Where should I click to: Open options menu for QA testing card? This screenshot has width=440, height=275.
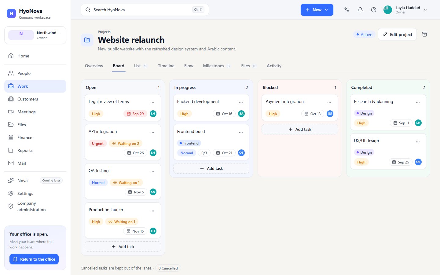coord(152,172)
